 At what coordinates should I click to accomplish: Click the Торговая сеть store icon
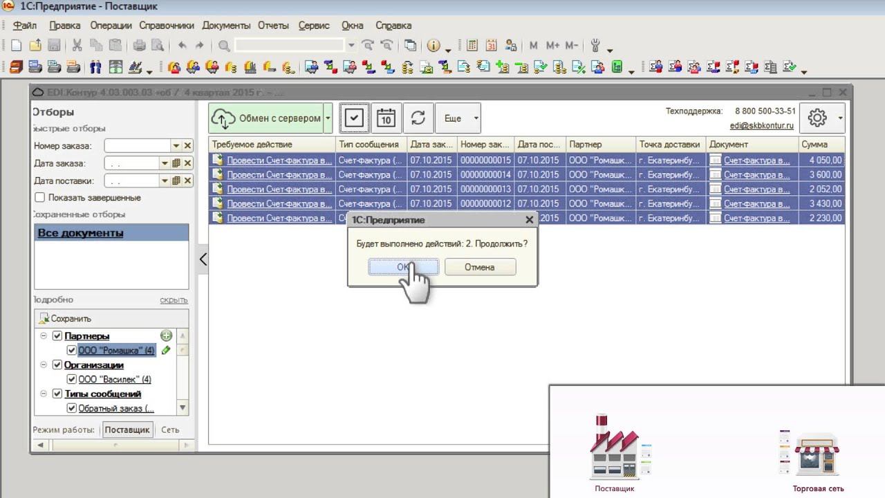(816, 454)
